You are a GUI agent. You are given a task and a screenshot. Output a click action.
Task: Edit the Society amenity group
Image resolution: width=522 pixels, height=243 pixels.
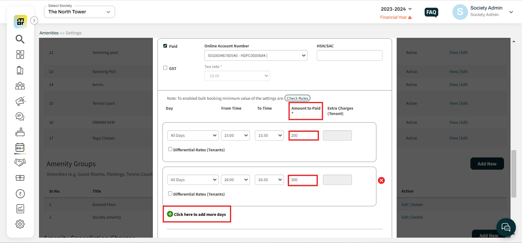(405, 217)
